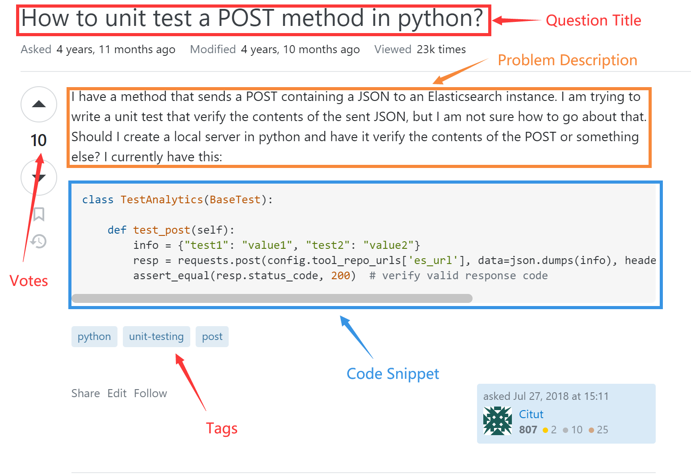
Task: Follow this question
Action: click(x=151, y=393)
